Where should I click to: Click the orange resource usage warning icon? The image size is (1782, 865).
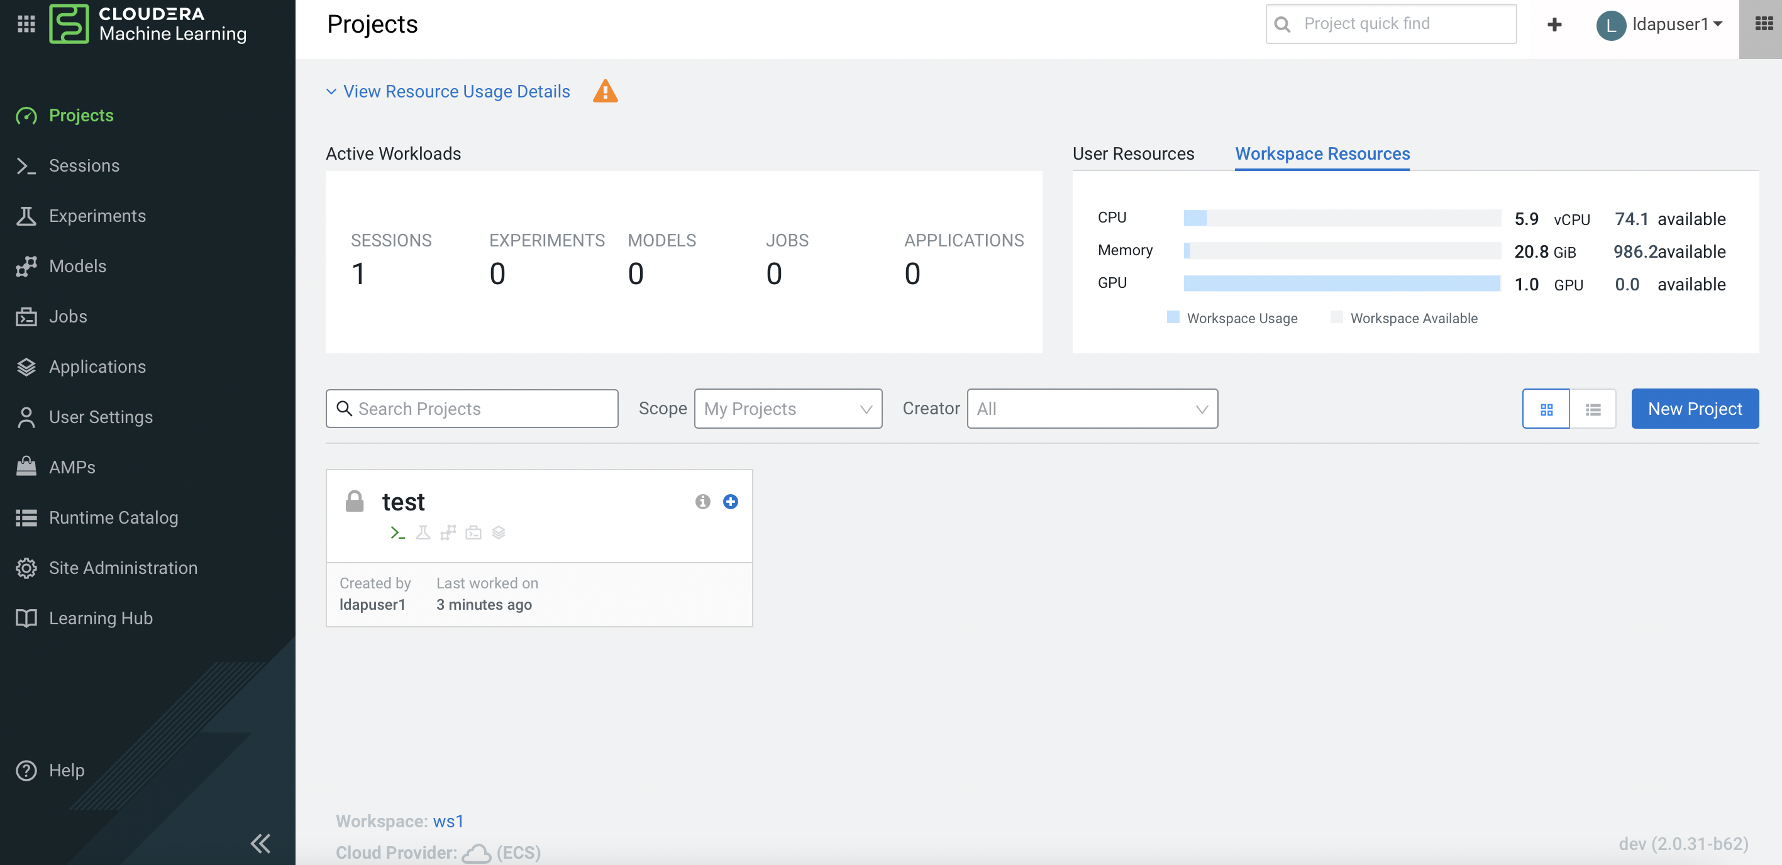tap(605, 91)
